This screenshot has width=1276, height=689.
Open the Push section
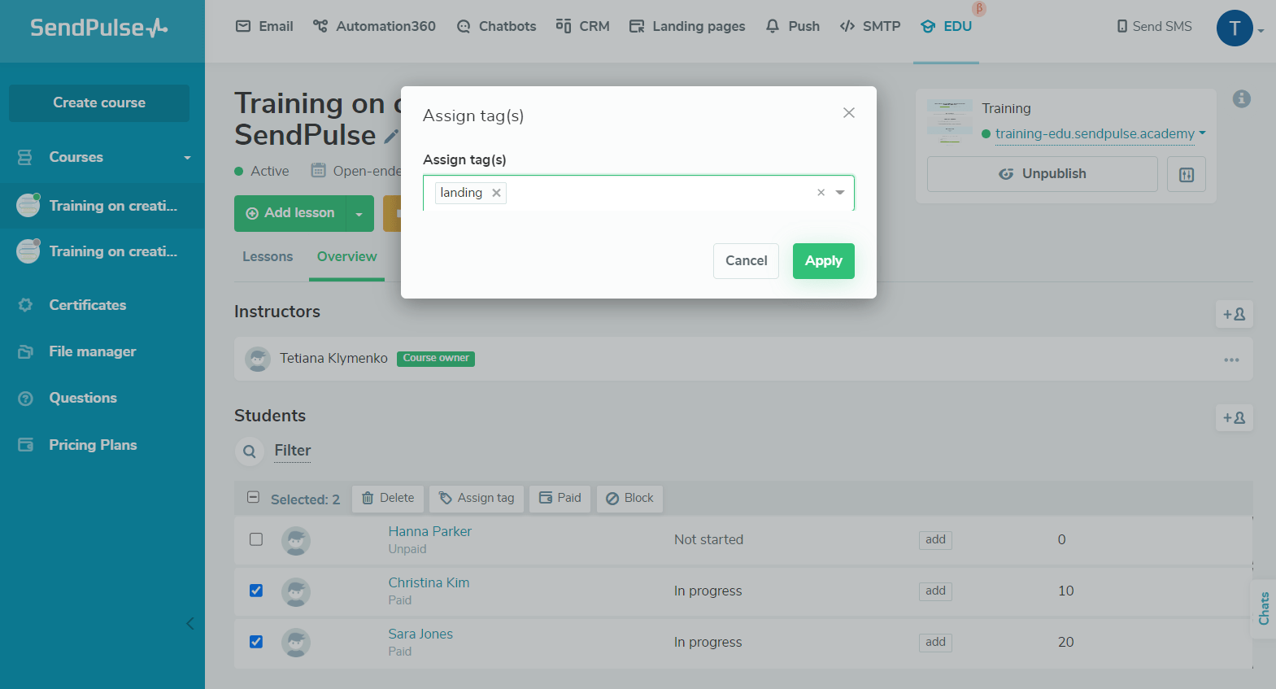(x=793, y=26)
